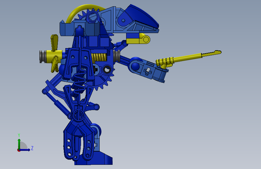The image size is (261, 169).
Task: Select the yellow worm gear in the torso
Action: click(x=99, y=57)
